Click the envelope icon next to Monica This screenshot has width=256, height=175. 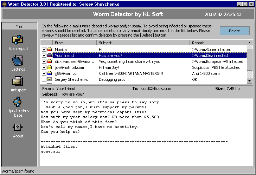(50, 49)
